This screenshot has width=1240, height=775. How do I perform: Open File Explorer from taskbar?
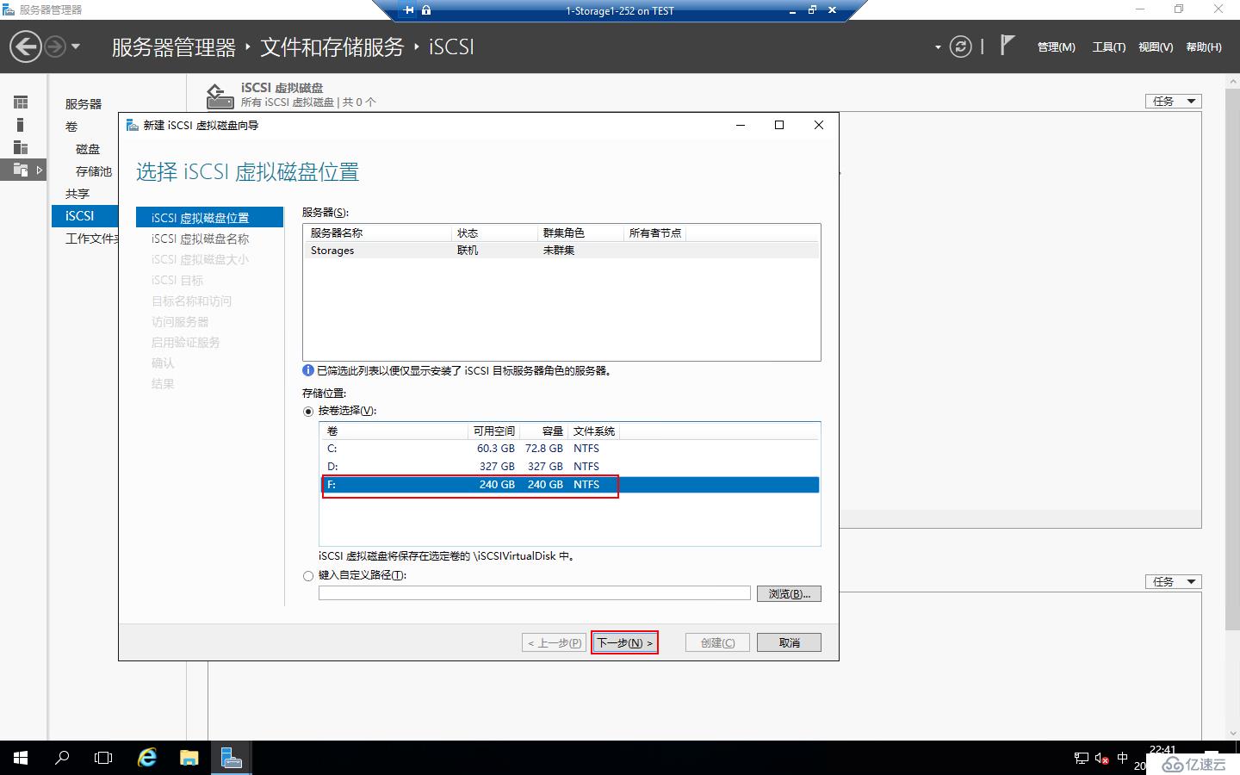[x=189, y=758]
